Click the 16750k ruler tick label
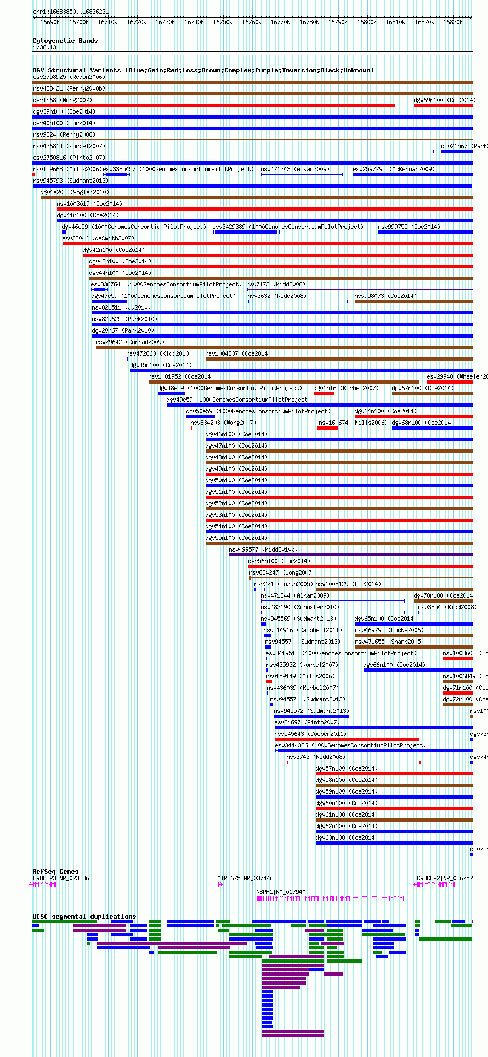 coord(223,22)
